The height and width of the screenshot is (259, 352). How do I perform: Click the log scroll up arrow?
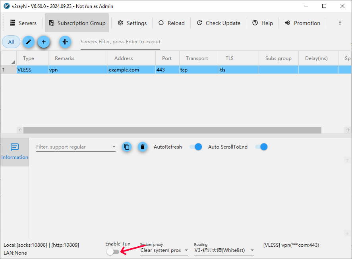347,160
